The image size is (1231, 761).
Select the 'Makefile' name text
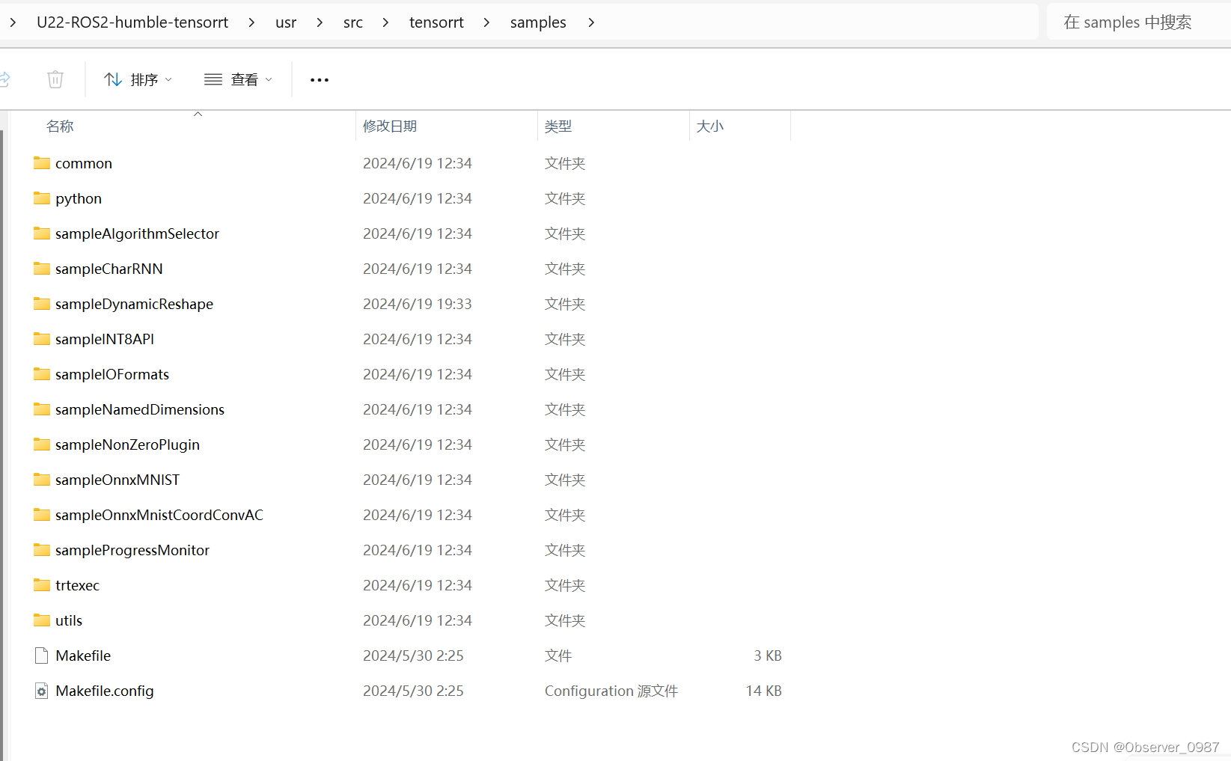83,655
